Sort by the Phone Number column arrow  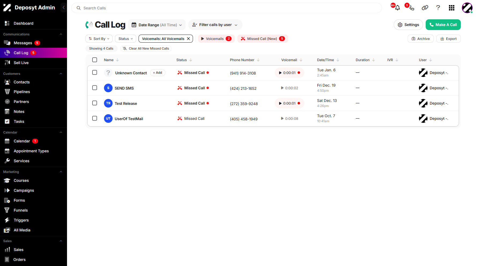pyautogui.click(x=258, y=60)
